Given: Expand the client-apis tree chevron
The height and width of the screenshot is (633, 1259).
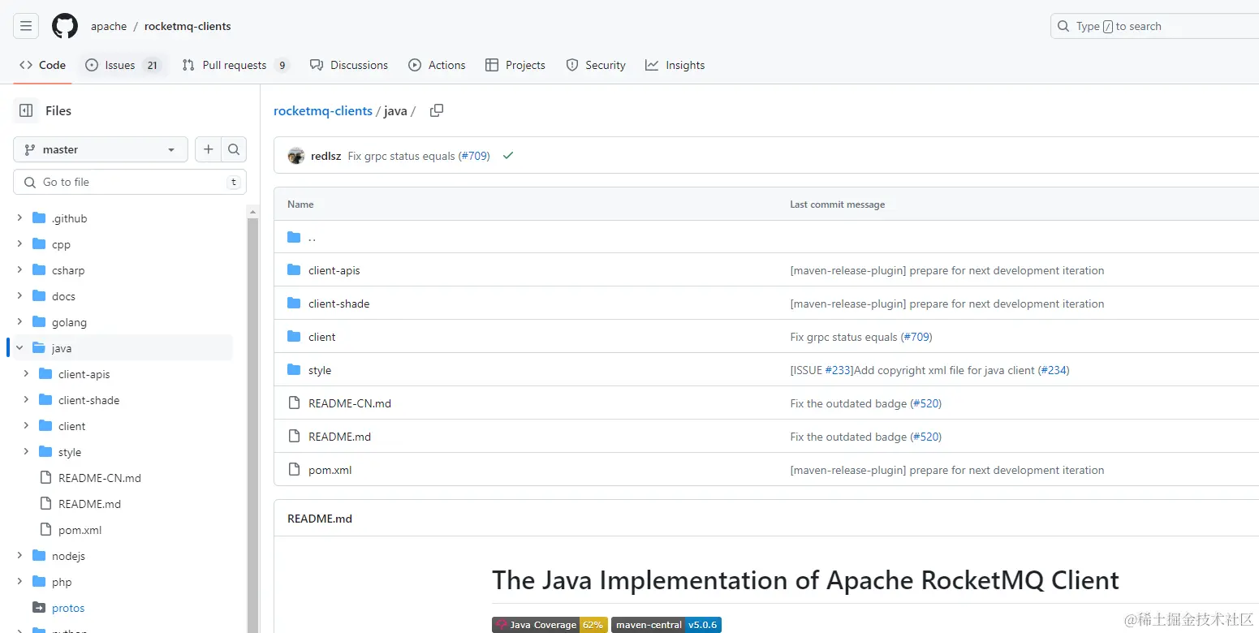Looking at the screenshot, I should click(26, 374).
